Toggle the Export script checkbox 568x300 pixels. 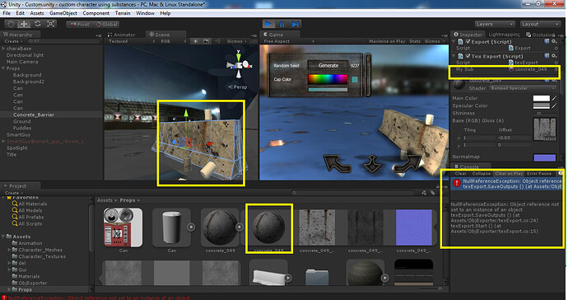[468, 42]
